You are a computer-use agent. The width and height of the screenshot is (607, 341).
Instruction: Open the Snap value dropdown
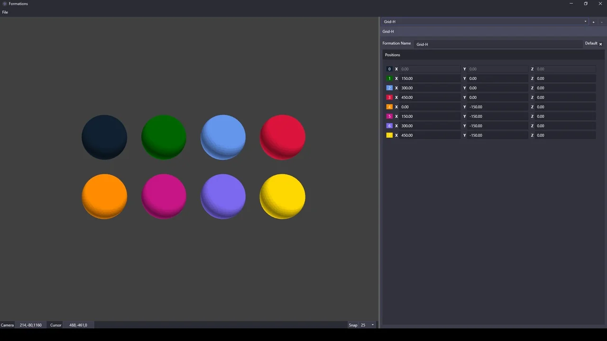(372, 325)
